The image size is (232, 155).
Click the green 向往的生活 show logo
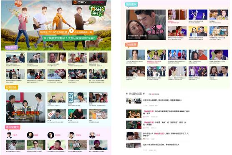tap(97, 11)
